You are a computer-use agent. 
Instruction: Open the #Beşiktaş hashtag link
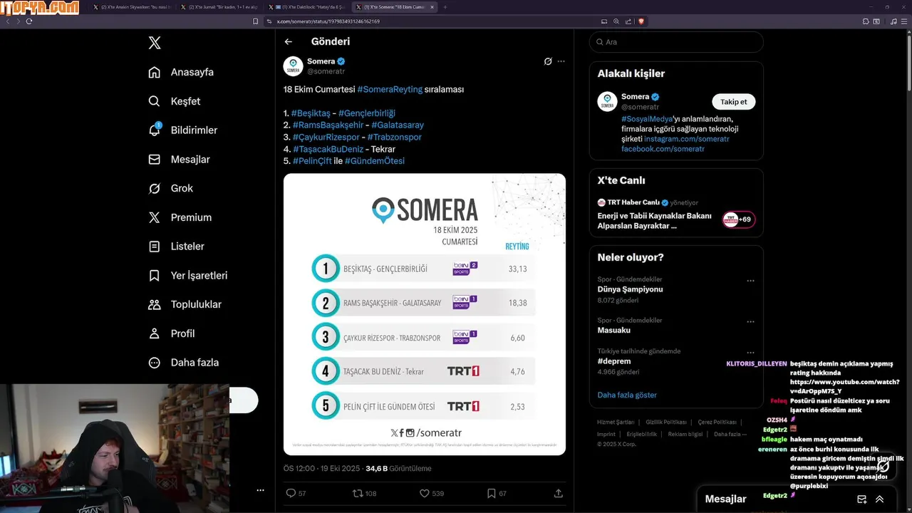pos(311,113)
